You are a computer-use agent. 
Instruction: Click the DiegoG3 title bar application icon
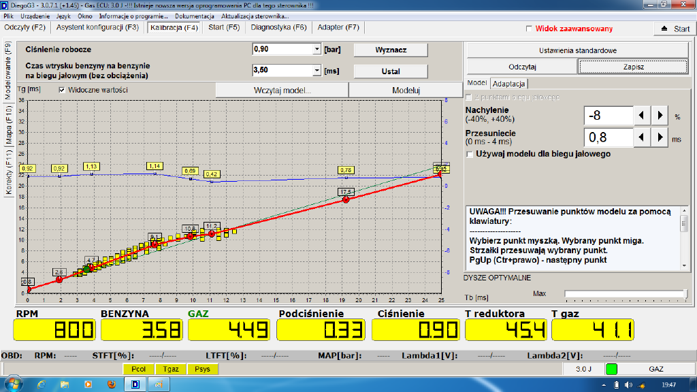pos(5,5)
